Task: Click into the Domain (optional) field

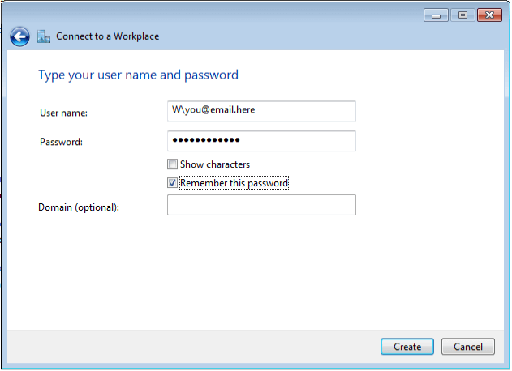Action: [261, 205]
